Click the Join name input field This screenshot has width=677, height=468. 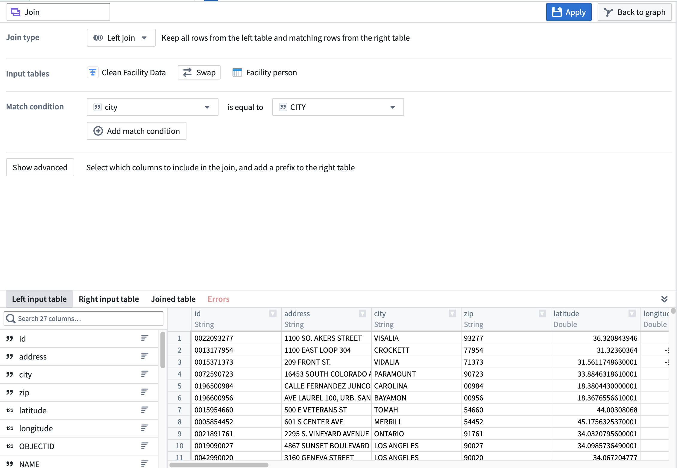[58, 12]
